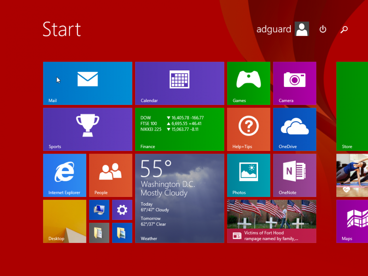
Task: Open the Finance live tile
Action: (x=179, y=129)
